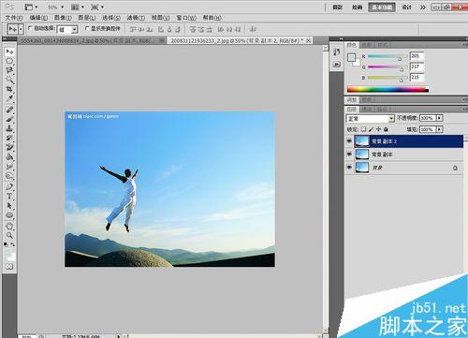The height and width of the screenshot is (338, 468).
Task: Toggle the lock all padlock icon
Action: [386, 129]
